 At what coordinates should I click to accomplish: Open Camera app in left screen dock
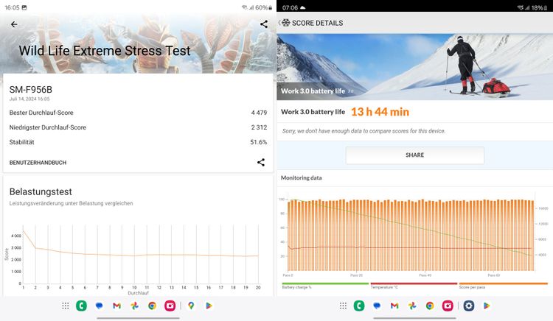point(170,306)
